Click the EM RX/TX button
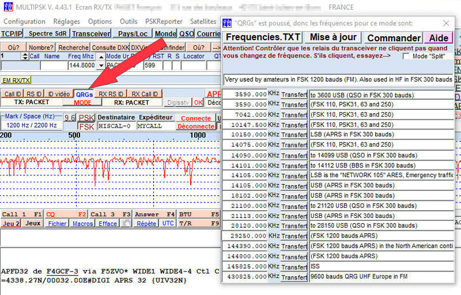This screenshot has width=461, height=295. [16, 80]
